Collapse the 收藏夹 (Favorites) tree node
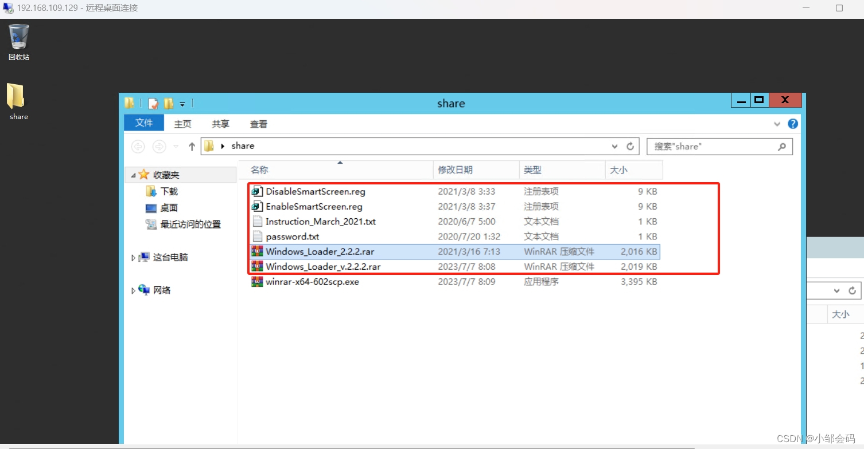864x449 pixels. click(134, 175)
